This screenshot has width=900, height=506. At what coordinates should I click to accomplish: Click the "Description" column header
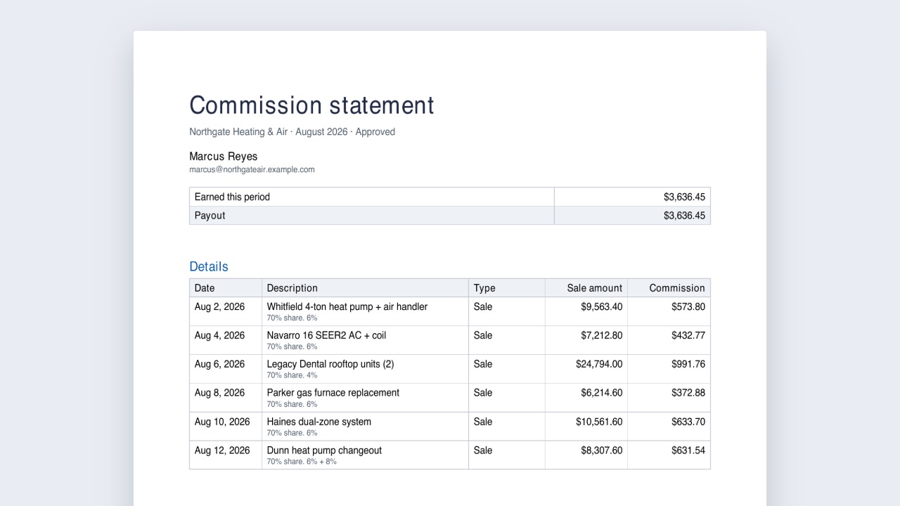tap(292, 288)
